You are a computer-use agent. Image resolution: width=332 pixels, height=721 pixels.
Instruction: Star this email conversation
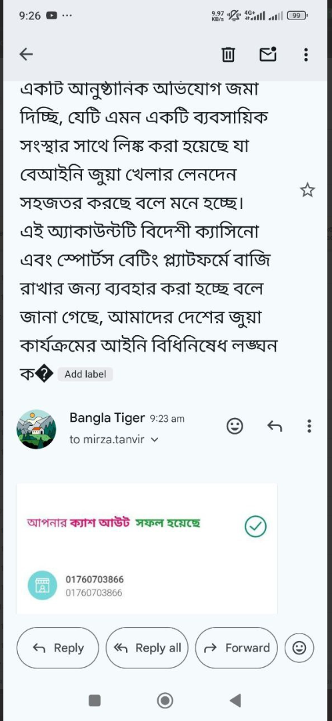tap(307, 190)
